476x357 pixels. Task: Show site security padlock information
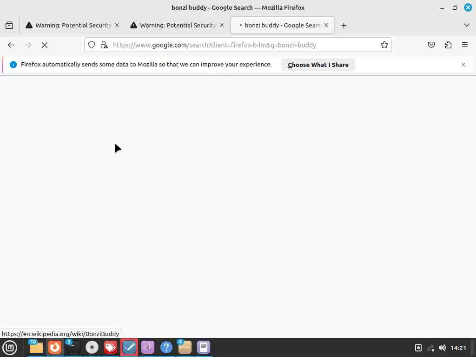[104, 45]
